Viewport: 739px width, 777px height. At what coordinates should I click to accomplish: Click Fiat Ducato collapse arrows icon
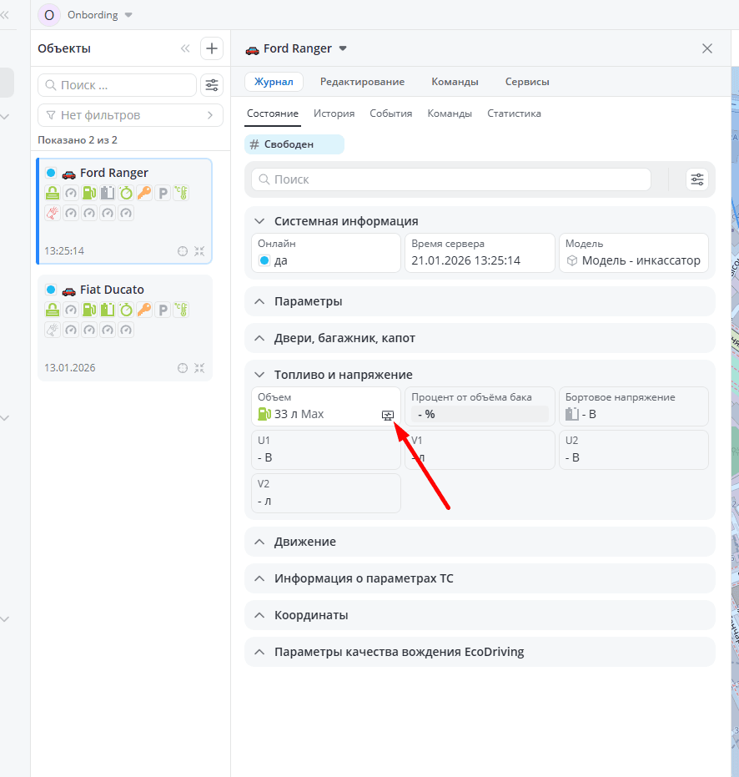[199, 368]
